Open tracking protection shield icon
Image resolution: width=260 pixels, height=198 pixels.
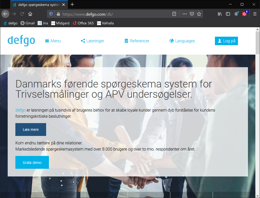[51, 14]
